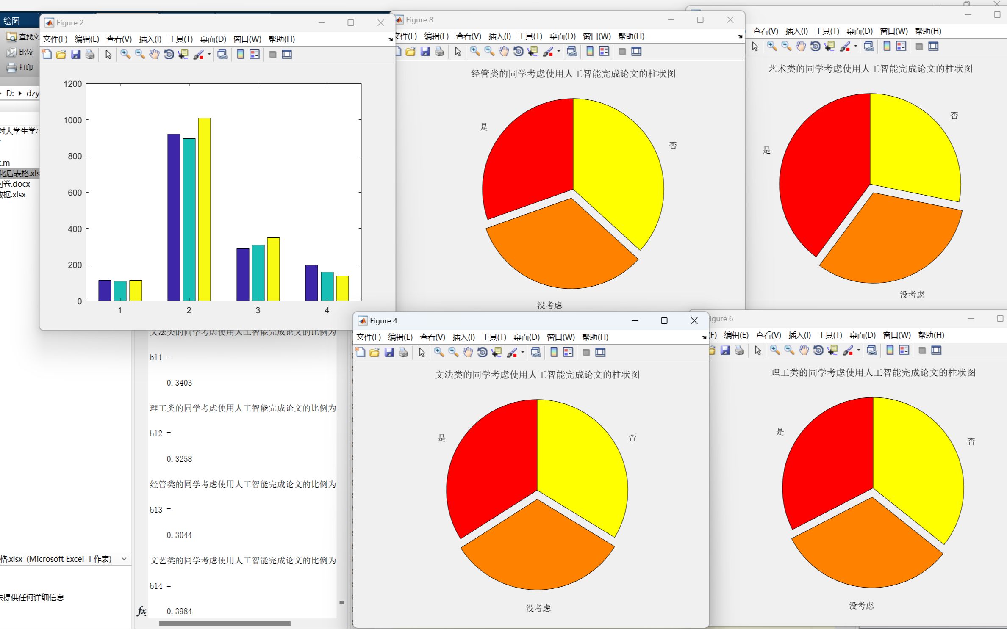1007x629 pixels.
Task: Open 工具(T) menu in Figure 4
Action: pyautogui.click(x=494, y=337)
